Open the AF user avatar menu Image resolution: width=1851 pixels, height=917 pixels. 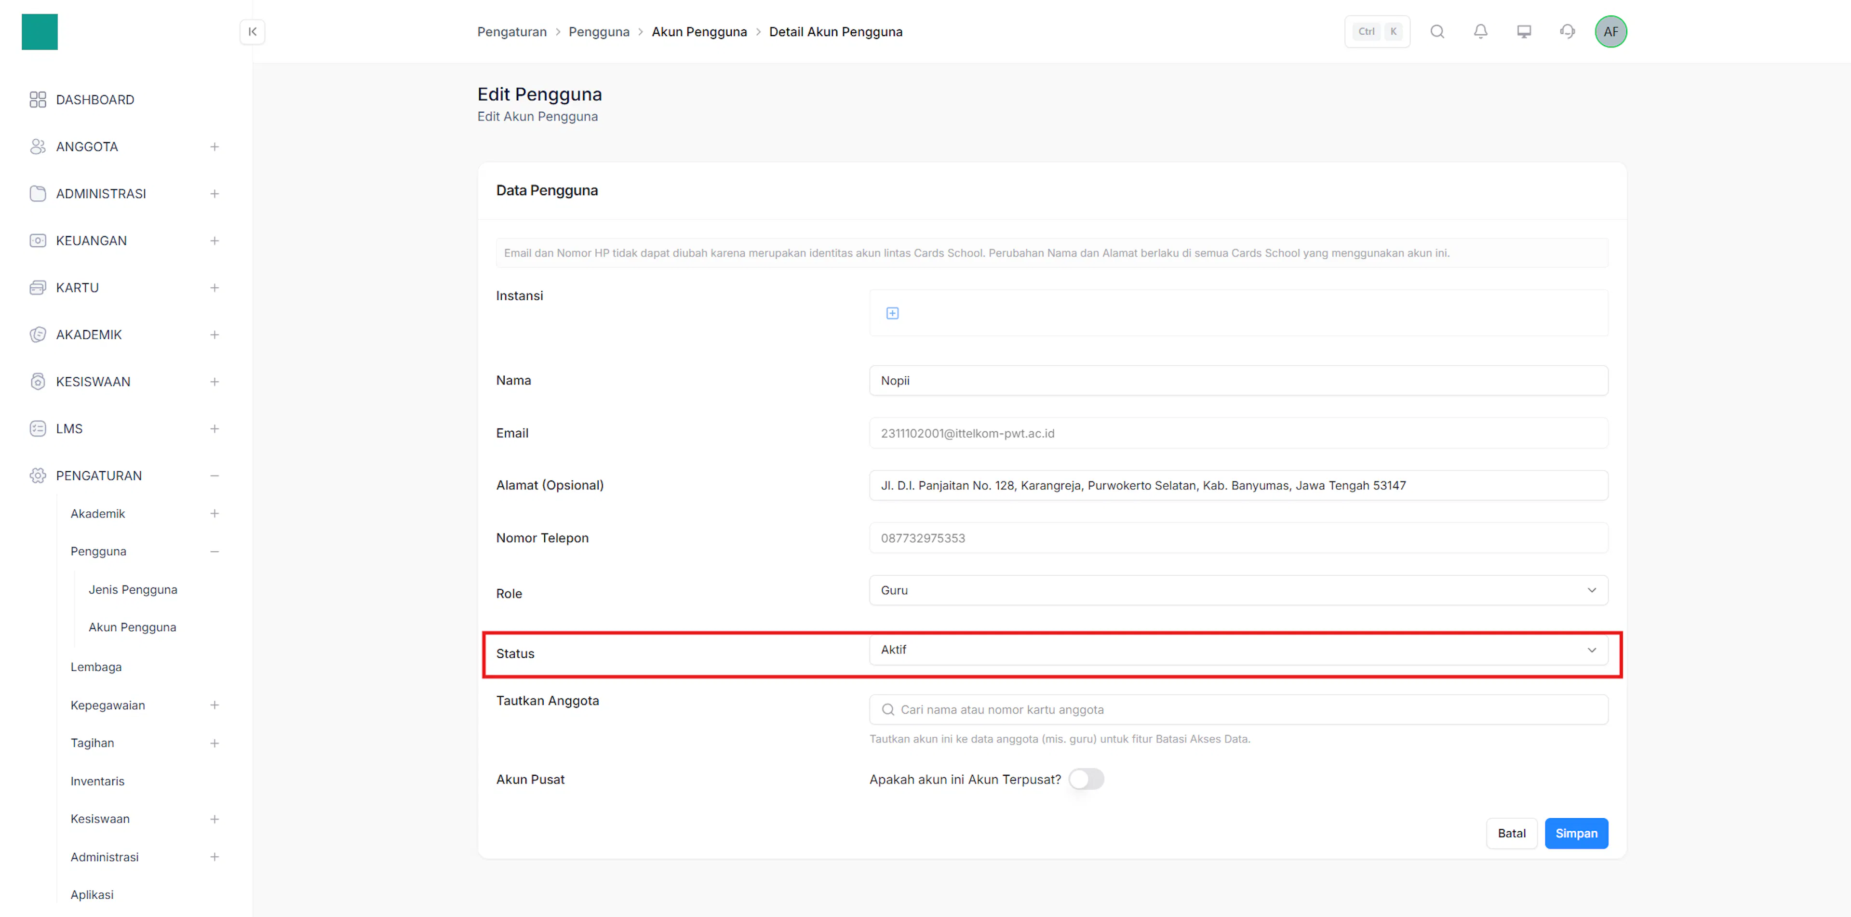(1610, 32)
